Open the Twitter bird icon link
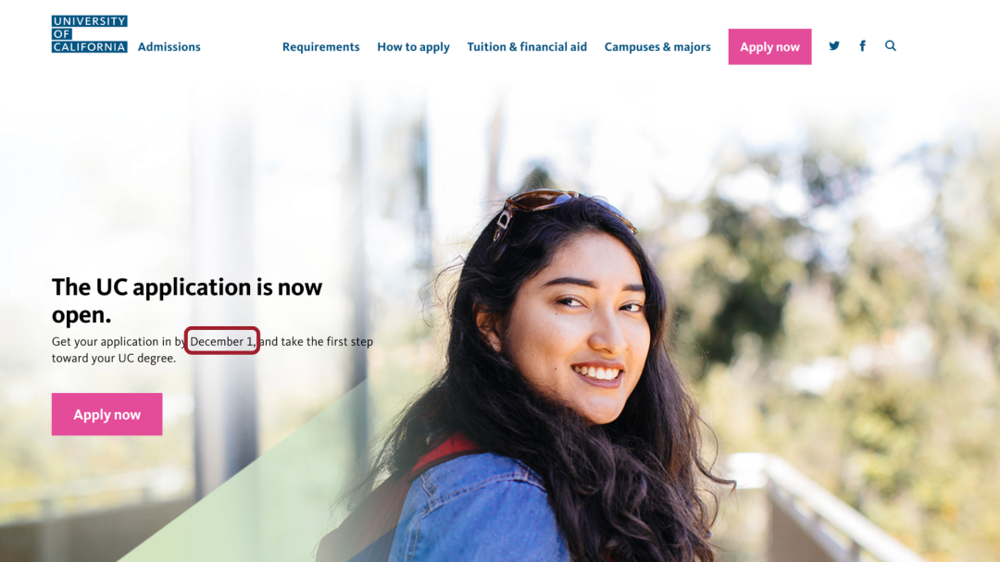The image size is (1000, 562). (833, 46)
